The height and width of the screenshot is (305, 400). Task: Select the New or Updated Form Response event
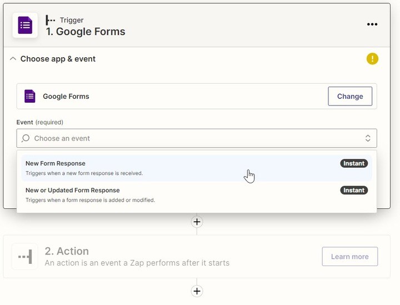click(197, 195)
